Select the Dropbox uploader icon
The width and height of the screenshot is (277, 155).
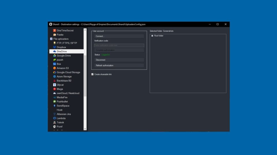(x=55, y=47)
